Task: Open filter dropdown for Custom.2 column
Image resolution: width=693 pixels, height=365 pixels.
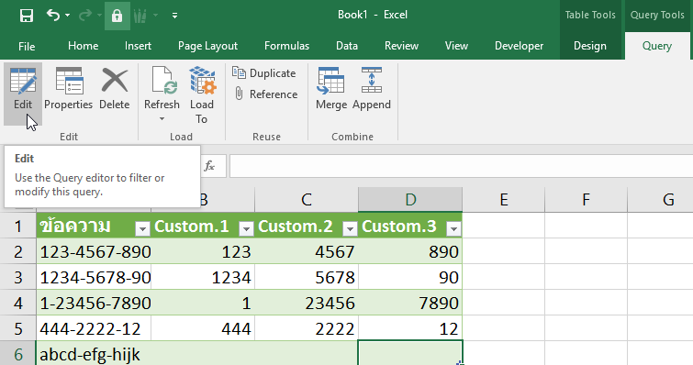Action: 350,228
